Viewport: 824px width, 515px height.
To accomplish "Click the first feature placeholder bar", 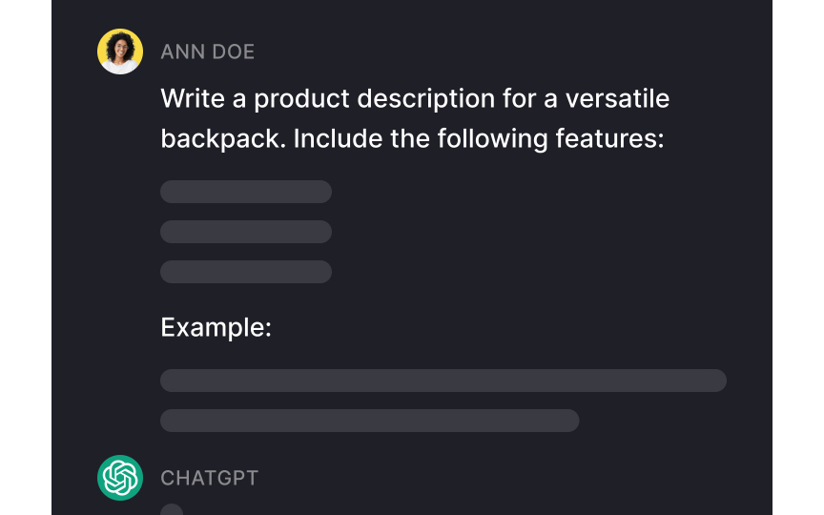I will click(246, 192).
